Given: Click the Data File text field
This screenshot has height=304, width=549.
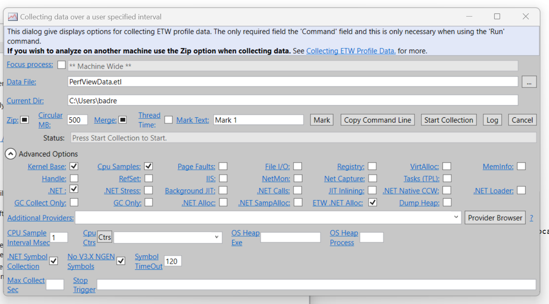Looking at the screenshot, I should [x=293, y=82].
